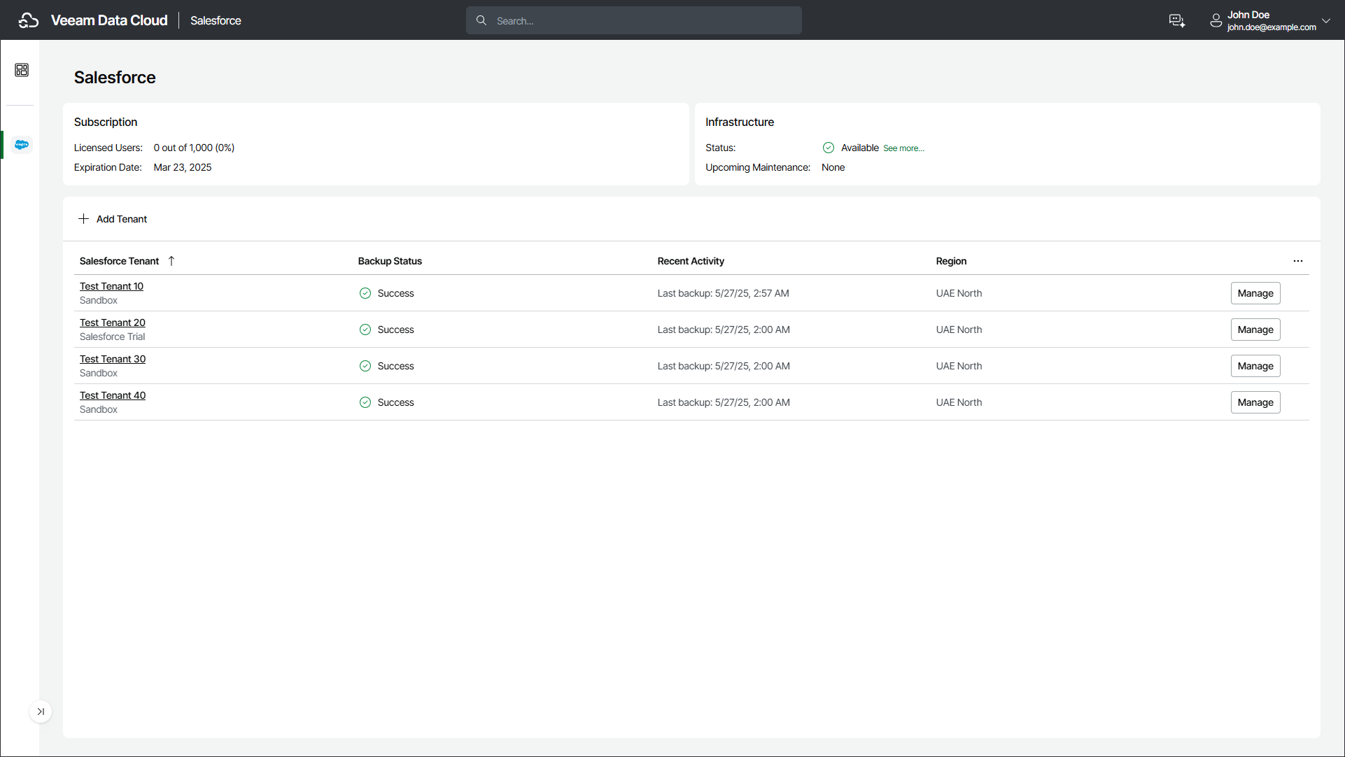Click Success check icon for Test Tenant 20
Screen dimensions: 1345x757
[x=365, y=330]
